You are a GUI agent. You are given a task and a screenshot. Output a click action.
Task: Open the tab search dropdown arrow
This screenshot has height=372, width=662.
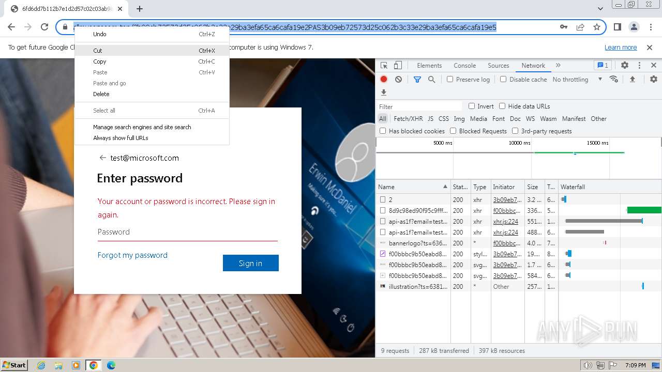pyautogui.click(x=600, y=9)
